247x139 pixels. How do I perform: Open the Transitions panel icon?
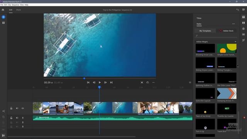point(244,23)
